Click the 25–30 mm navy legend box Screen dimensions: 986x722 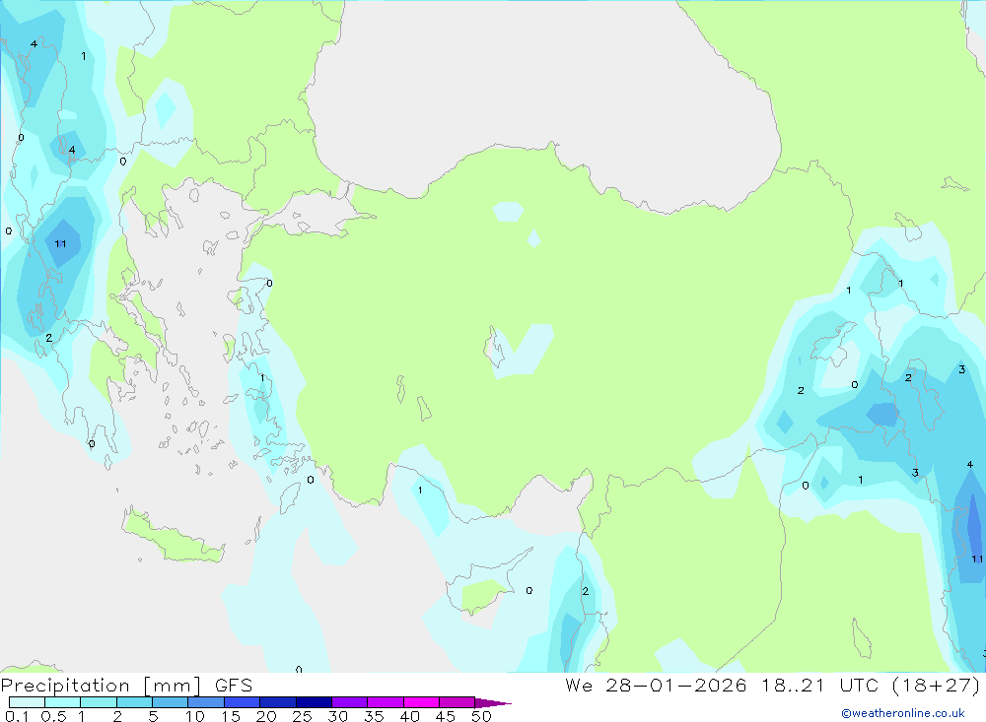[314, 702]
